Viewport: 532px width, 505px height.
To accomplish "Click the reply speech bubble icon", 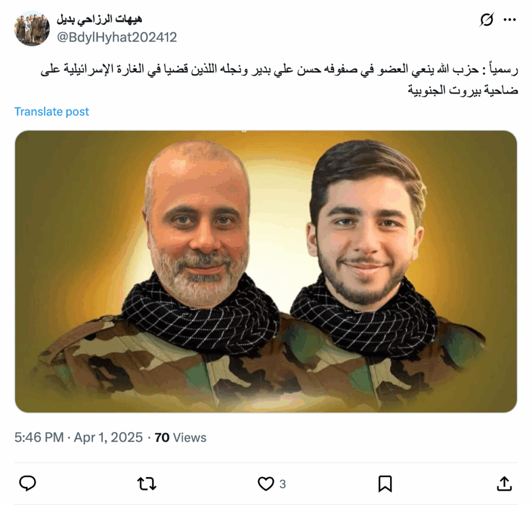I will click(x=28, y=484).
